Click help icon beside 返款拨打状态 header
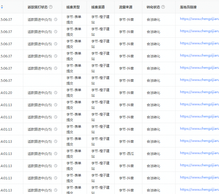 point(51,7)
